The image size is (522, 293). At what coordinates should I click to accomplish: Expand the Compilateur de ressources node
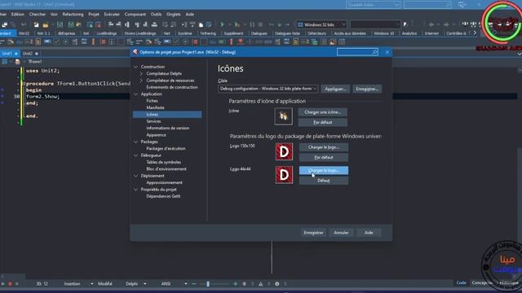[141, 81]
